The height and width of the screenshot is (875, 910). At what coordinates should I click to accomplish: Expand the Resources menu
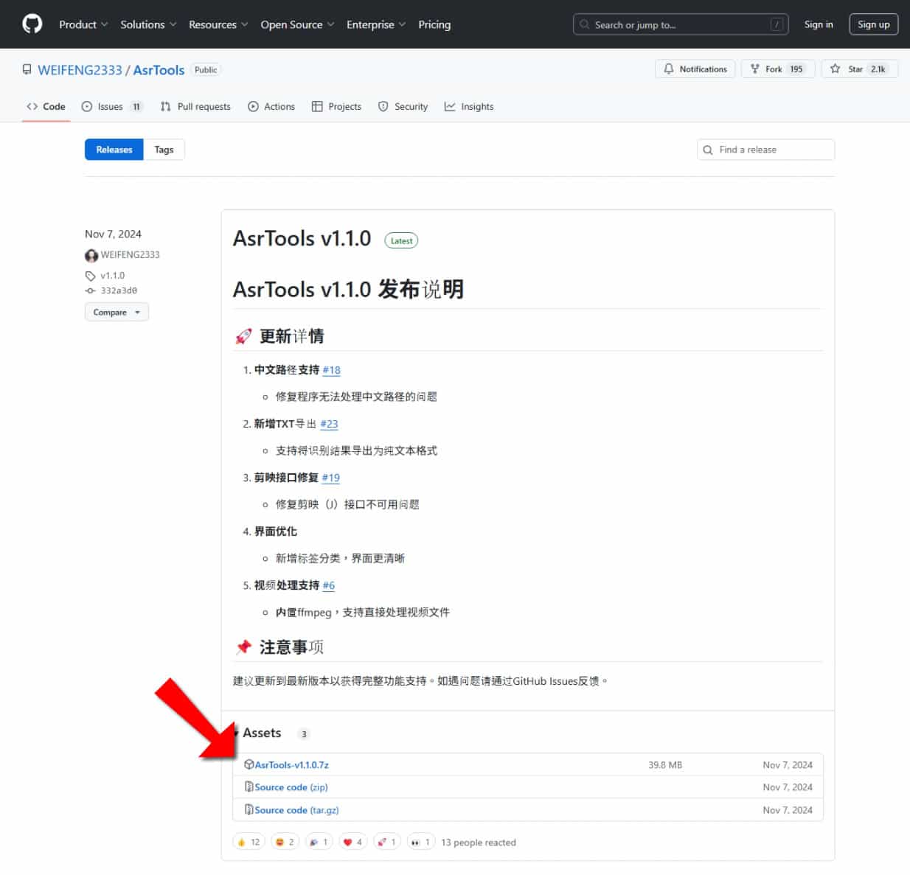[x=218, y=24]
